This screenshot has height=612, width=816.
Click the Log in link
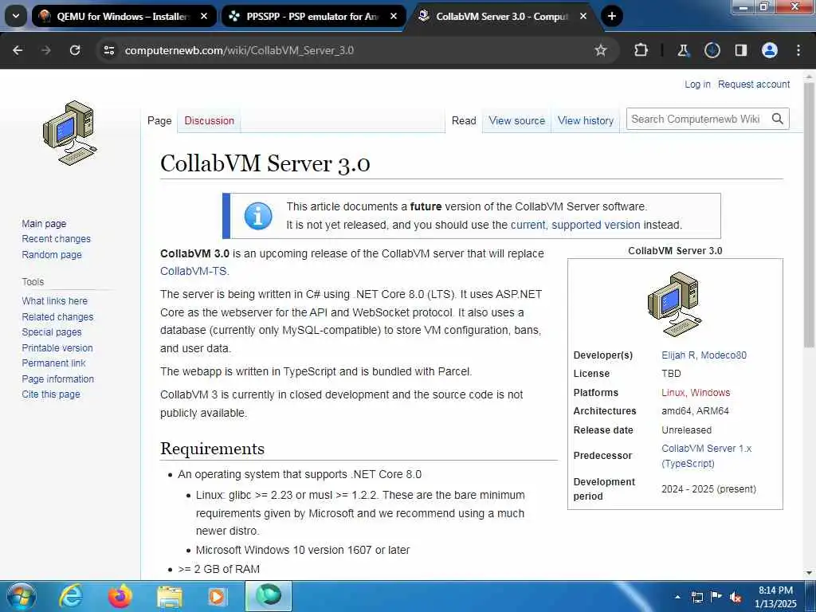point(697,84)
